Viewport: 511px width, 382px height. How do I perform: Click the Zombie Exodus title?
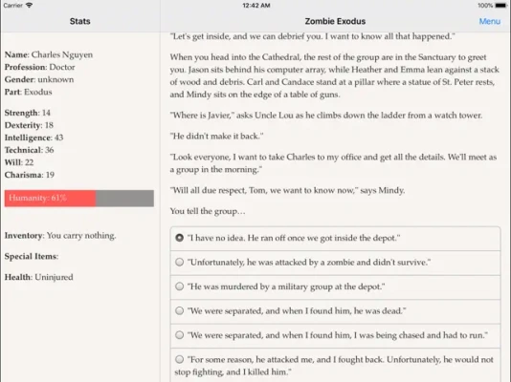coord(335,21)
